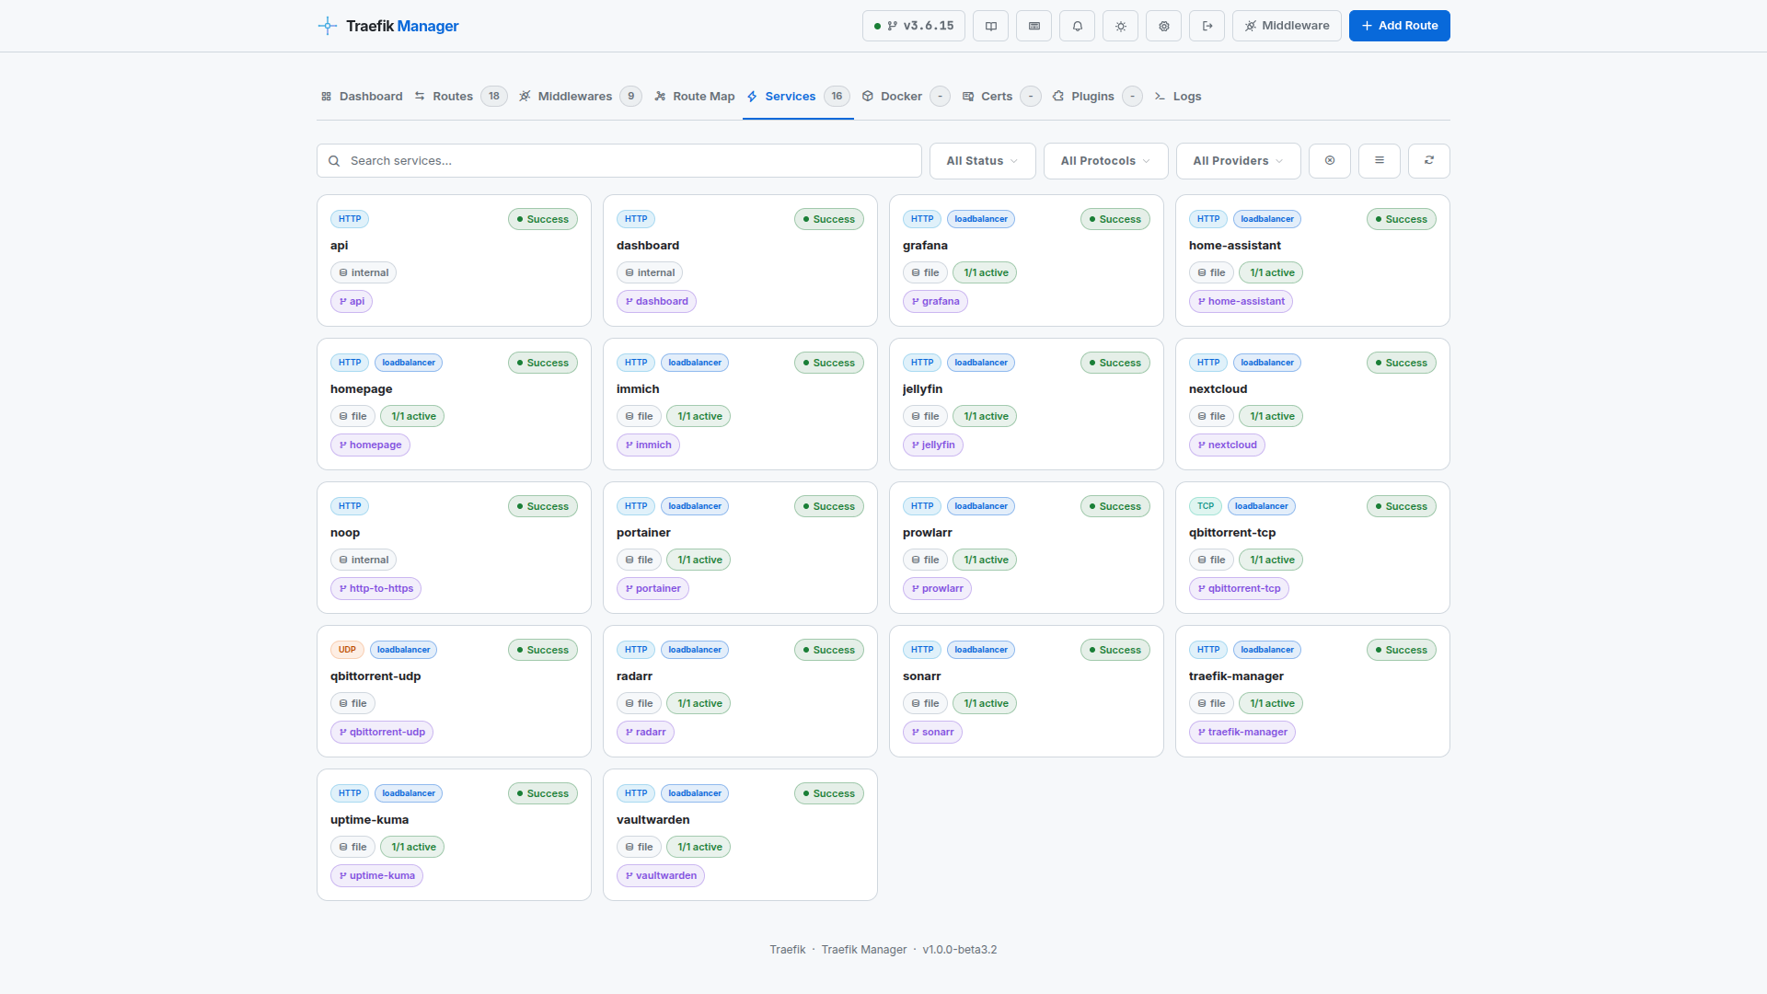Open the Logs tab
Screen dimensions: 1767x994
click(x=1178, y=97)
